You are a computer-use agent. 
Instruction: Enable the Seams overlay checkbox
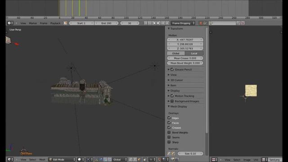(169, 137)
